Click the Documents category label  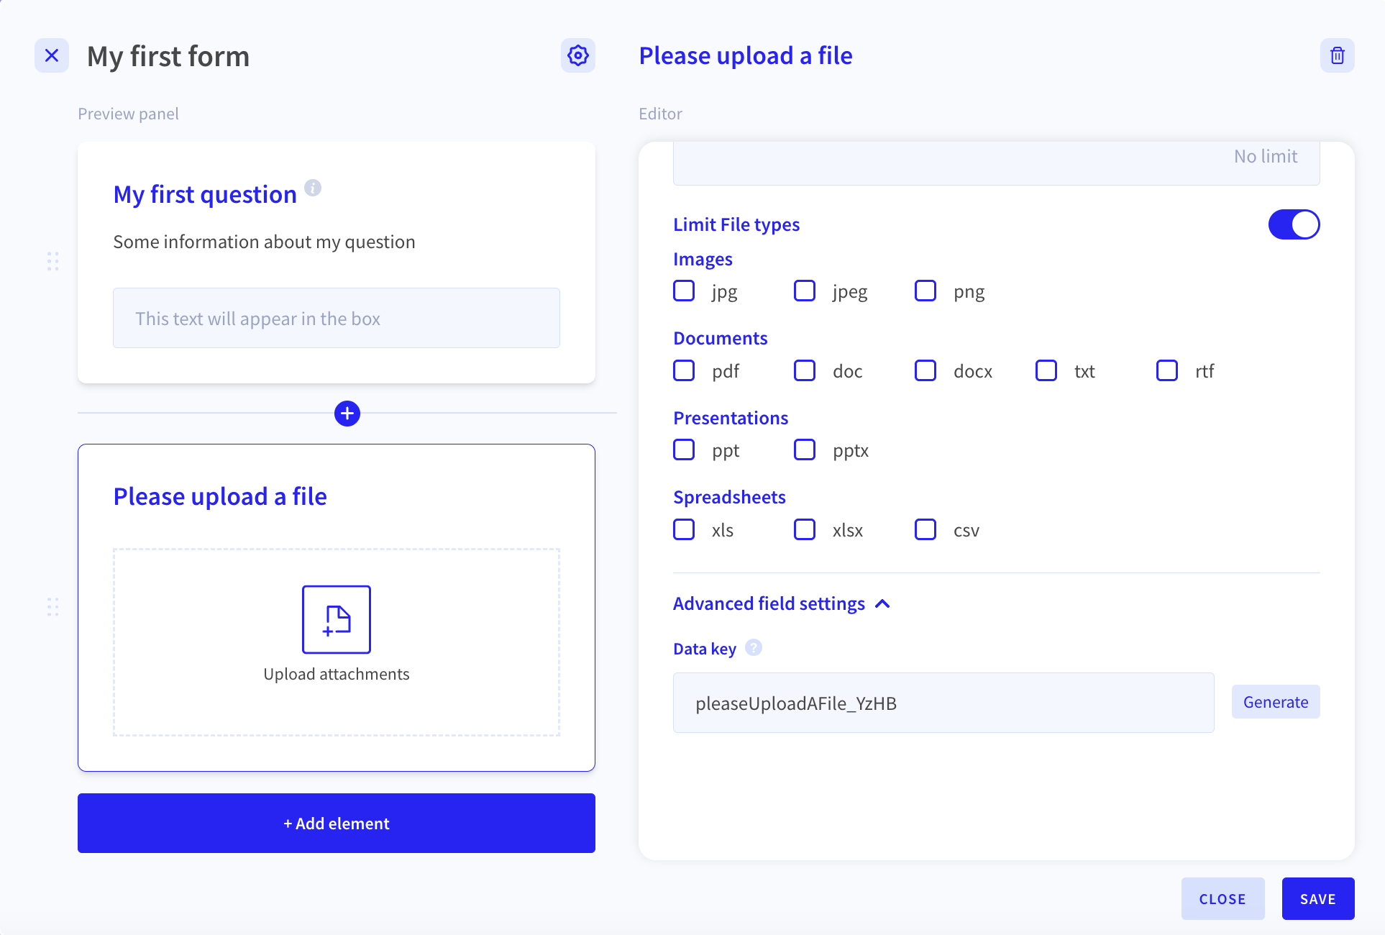[721, 338]
